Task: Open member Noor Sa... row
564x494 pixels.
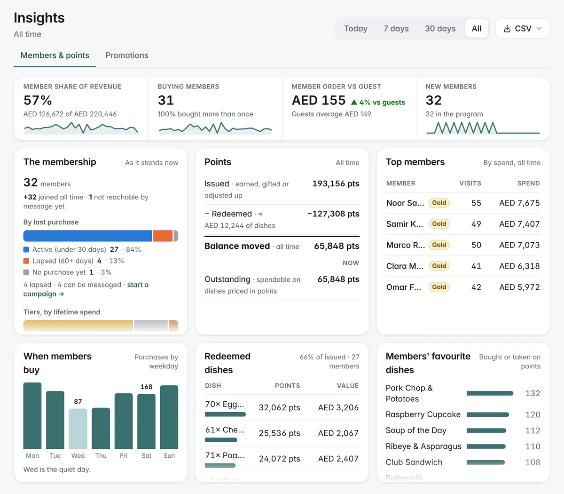Action: 463,203
